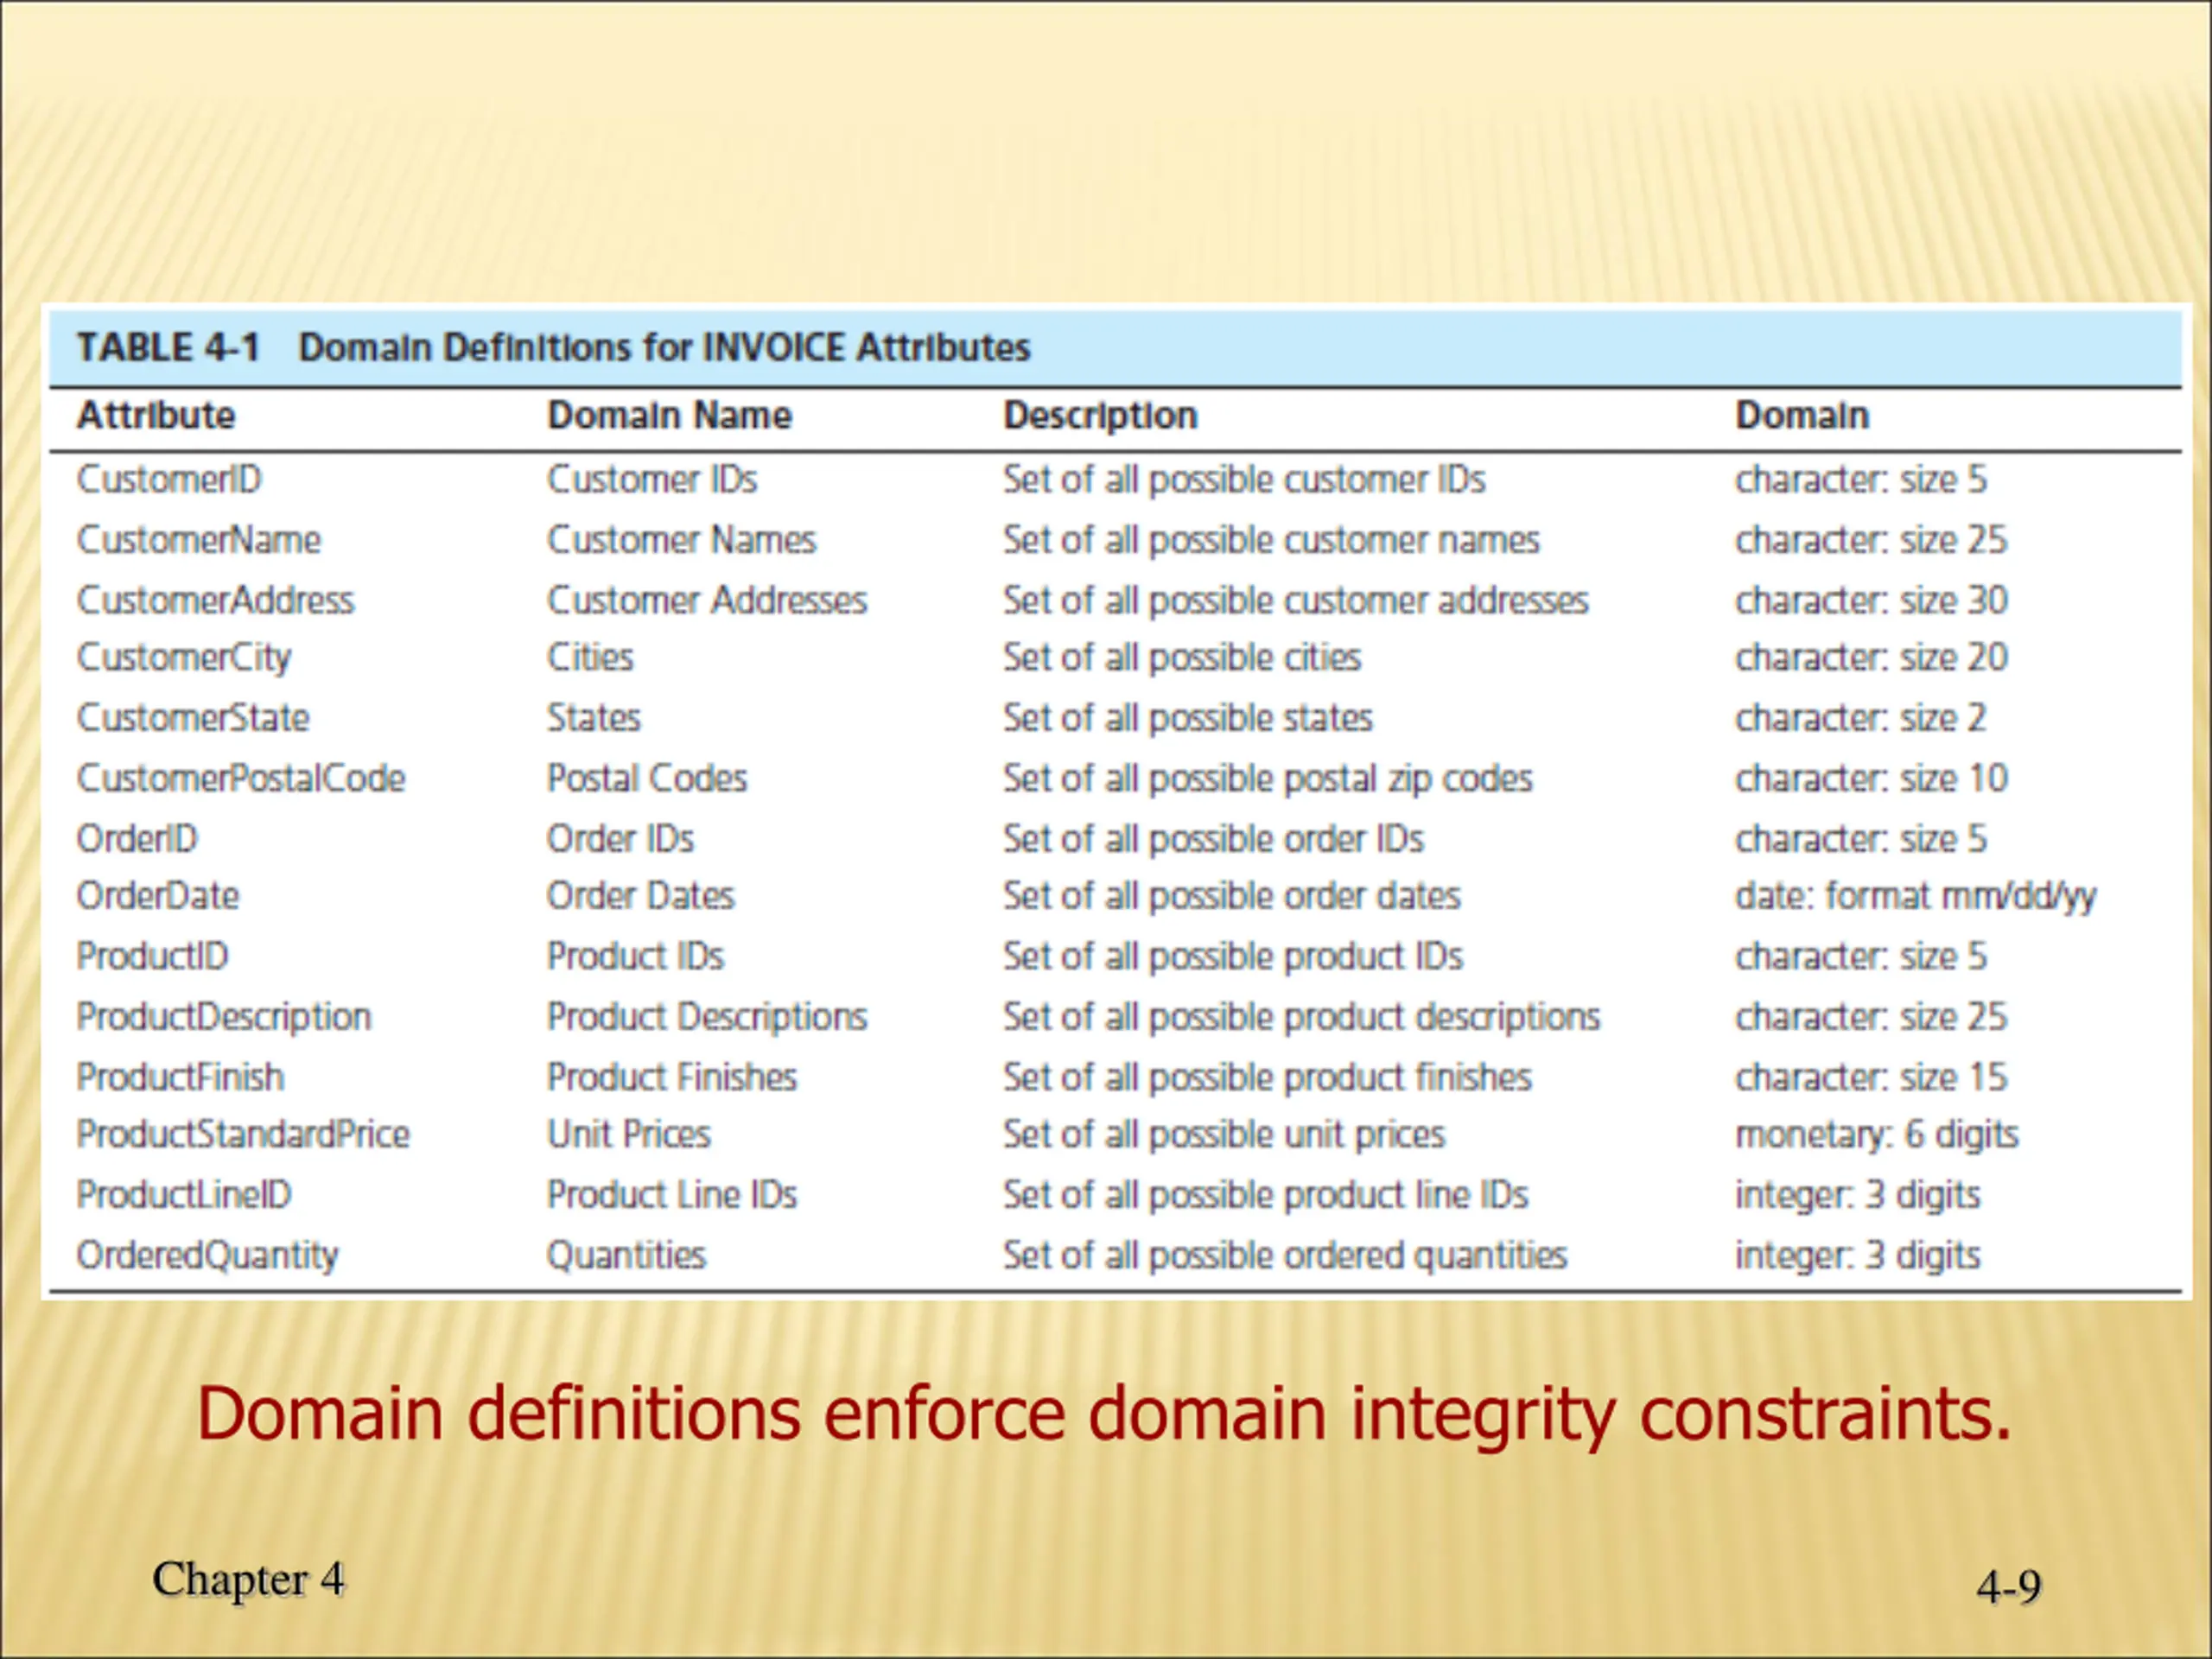Click the 'date: format mm/dd/yy' domain
Screen dimensions: 2212x1659
1915,896
